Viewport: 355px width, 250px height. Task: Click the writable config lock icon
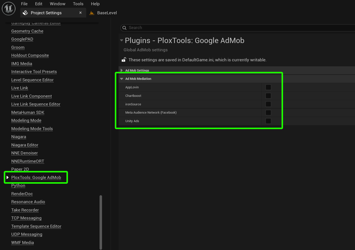coord(124,60)
